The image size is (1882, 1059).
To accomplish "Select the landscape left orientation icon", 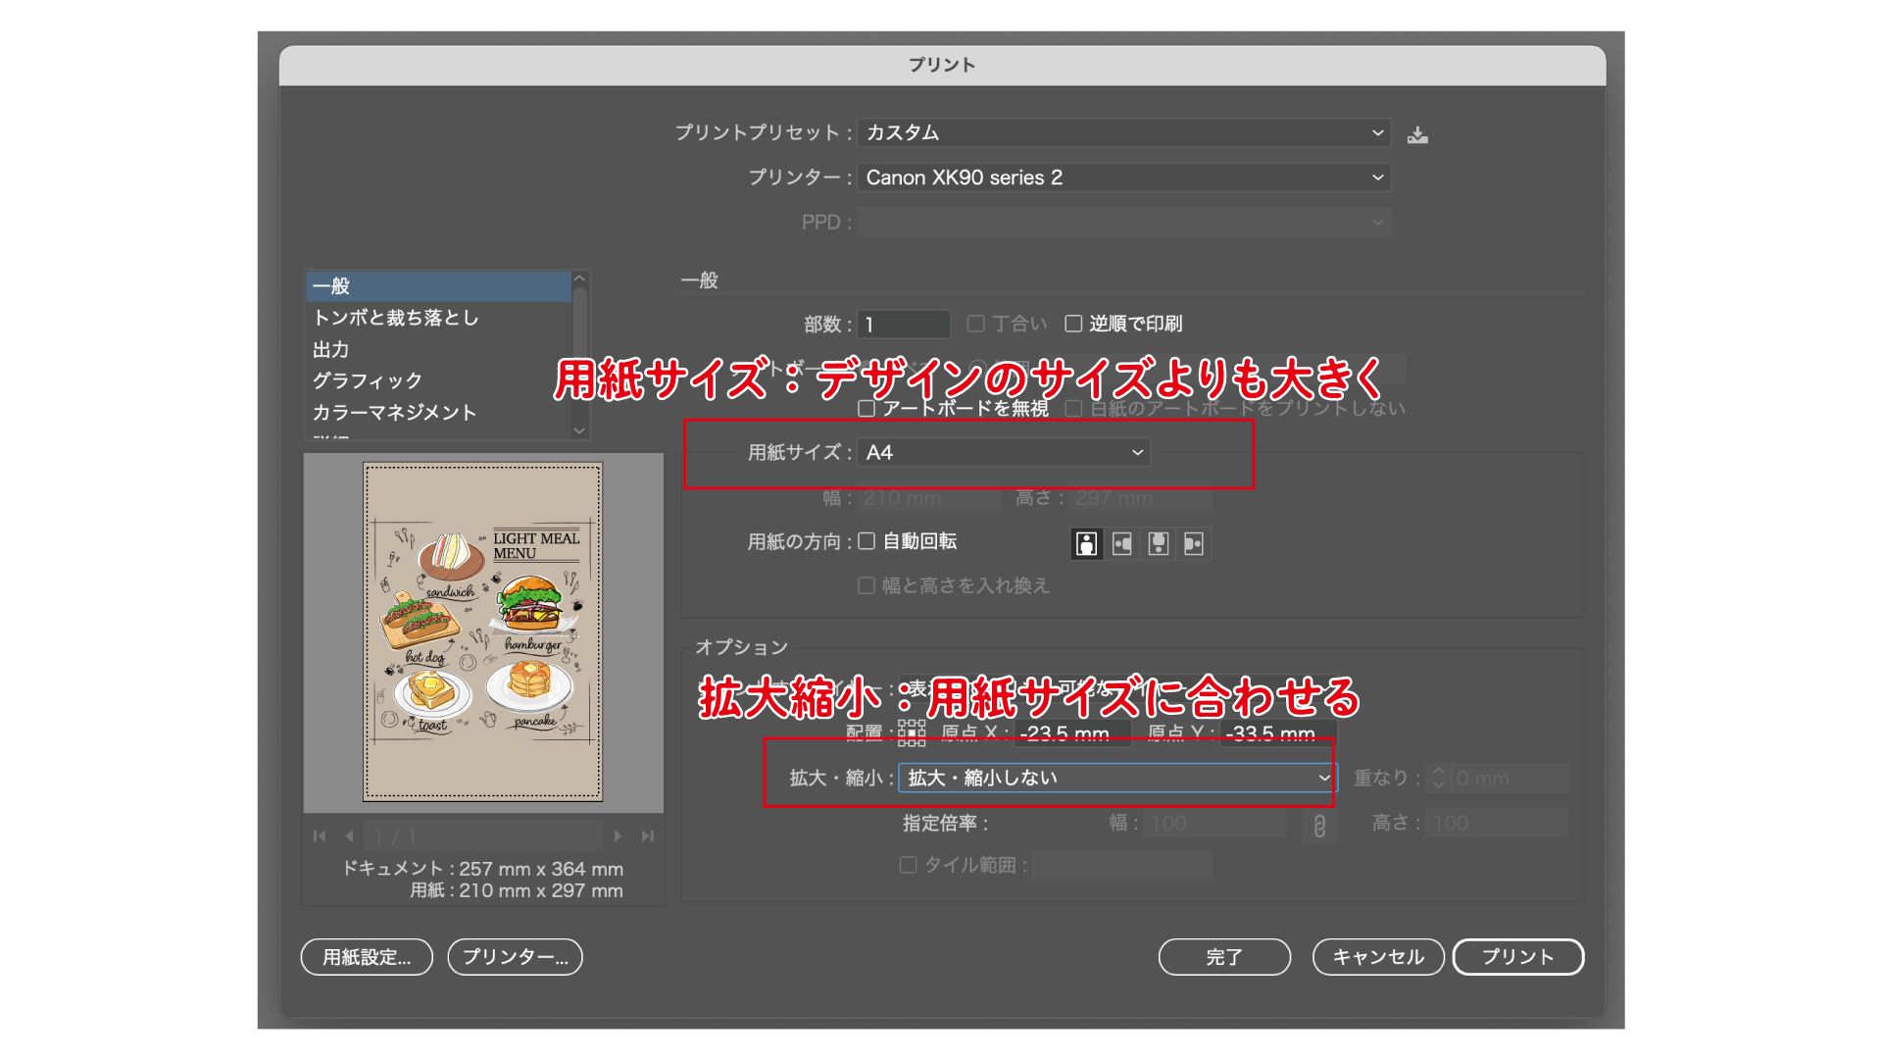I will [x=1122, y=544].
